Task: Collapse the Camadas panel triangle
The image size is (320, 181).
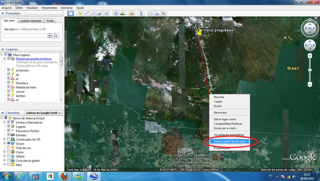Action: [3, 113]
